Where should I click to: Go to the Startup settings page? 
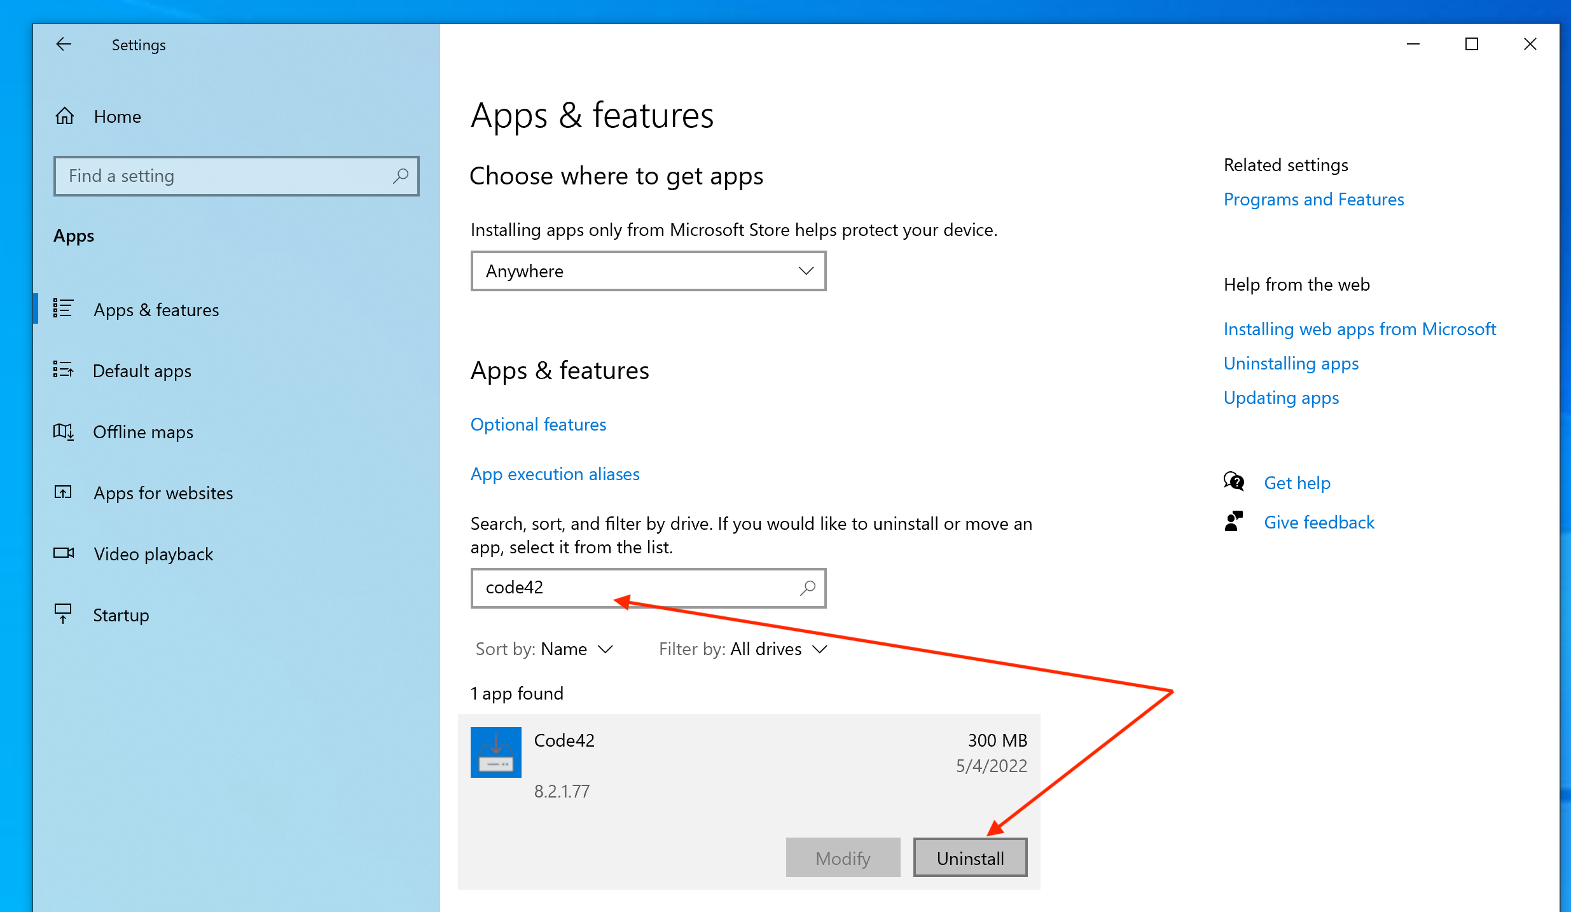pyautogui.click(x=121, y=615)
